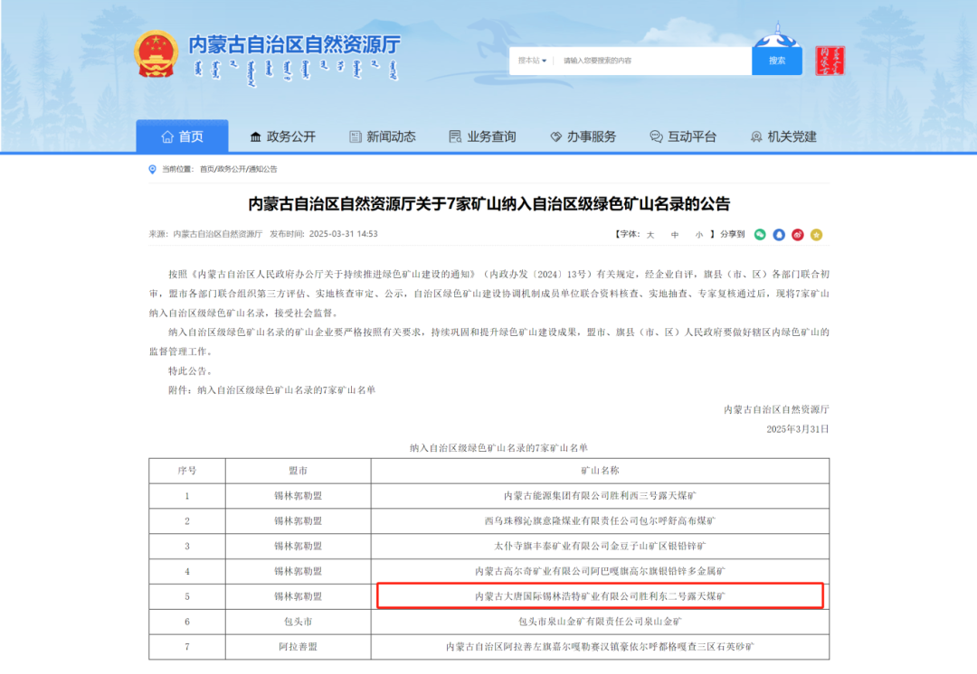Click the location pin icon
This screenshot has height=674, width=977.
(x=152, y=169)
